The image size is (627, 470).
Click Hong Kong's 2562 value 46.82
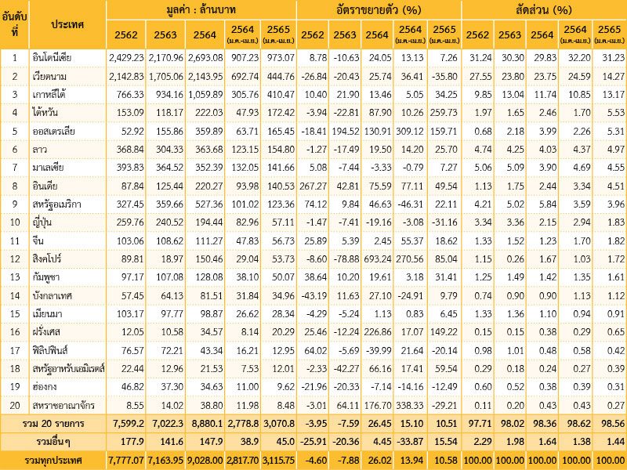point(132,387)
